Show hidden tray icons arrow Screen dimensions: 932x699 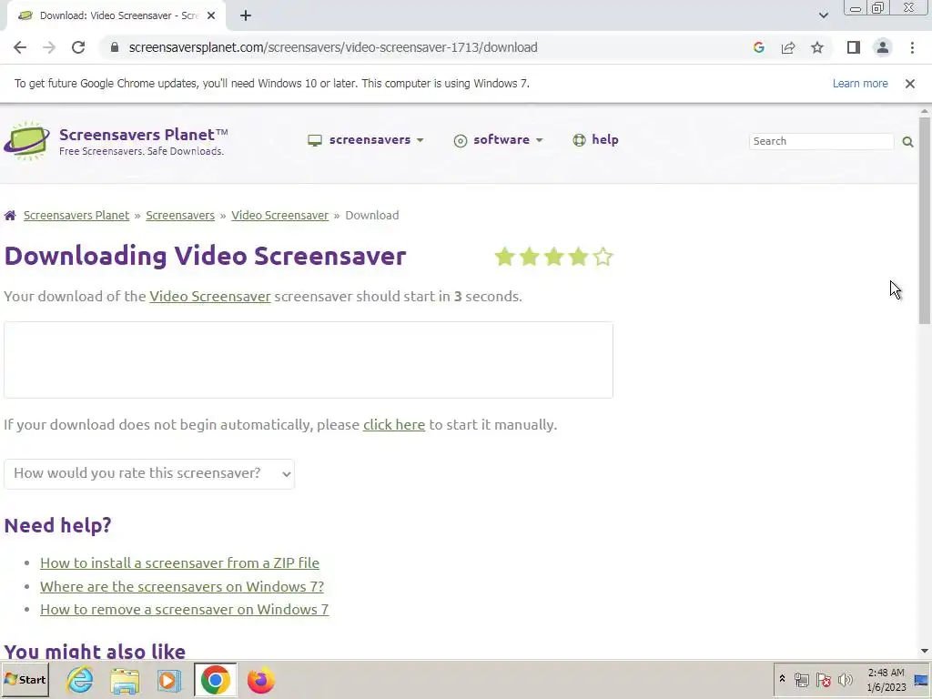[782, 679]
